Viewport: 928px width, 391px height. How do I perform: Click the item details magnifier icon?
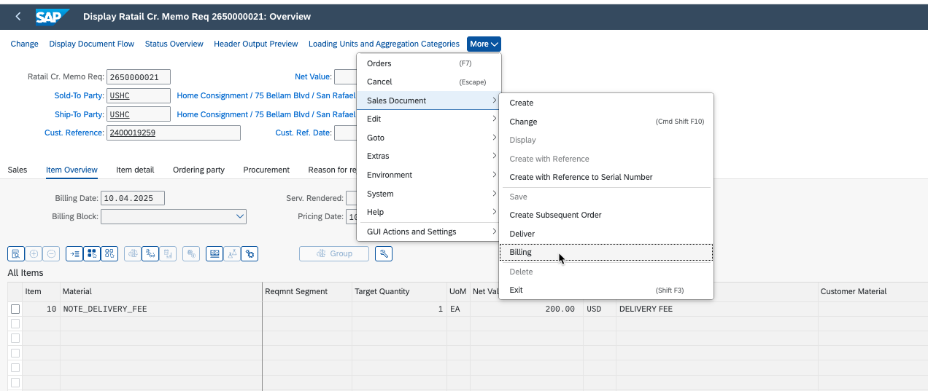point(15,253)
